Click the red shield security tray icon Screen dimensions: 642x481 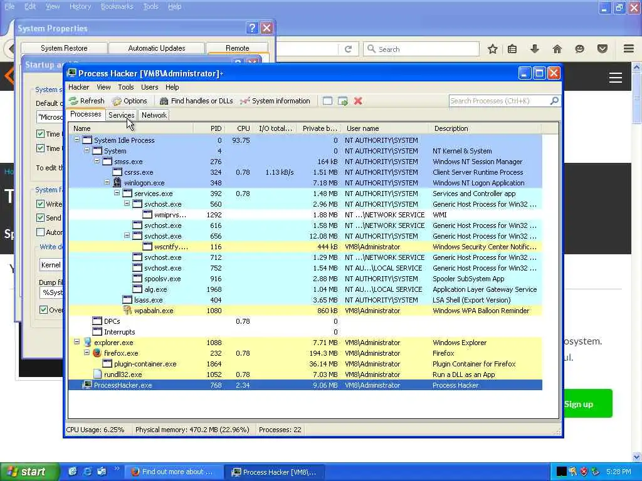(584, 472)
